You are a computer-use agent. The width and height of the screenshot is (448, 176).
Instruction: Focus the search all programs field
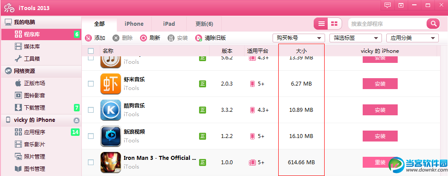coord(387,24)
